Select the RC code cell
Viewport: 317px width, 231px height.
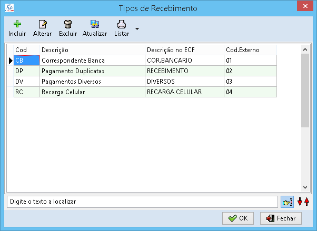(26, 92)
